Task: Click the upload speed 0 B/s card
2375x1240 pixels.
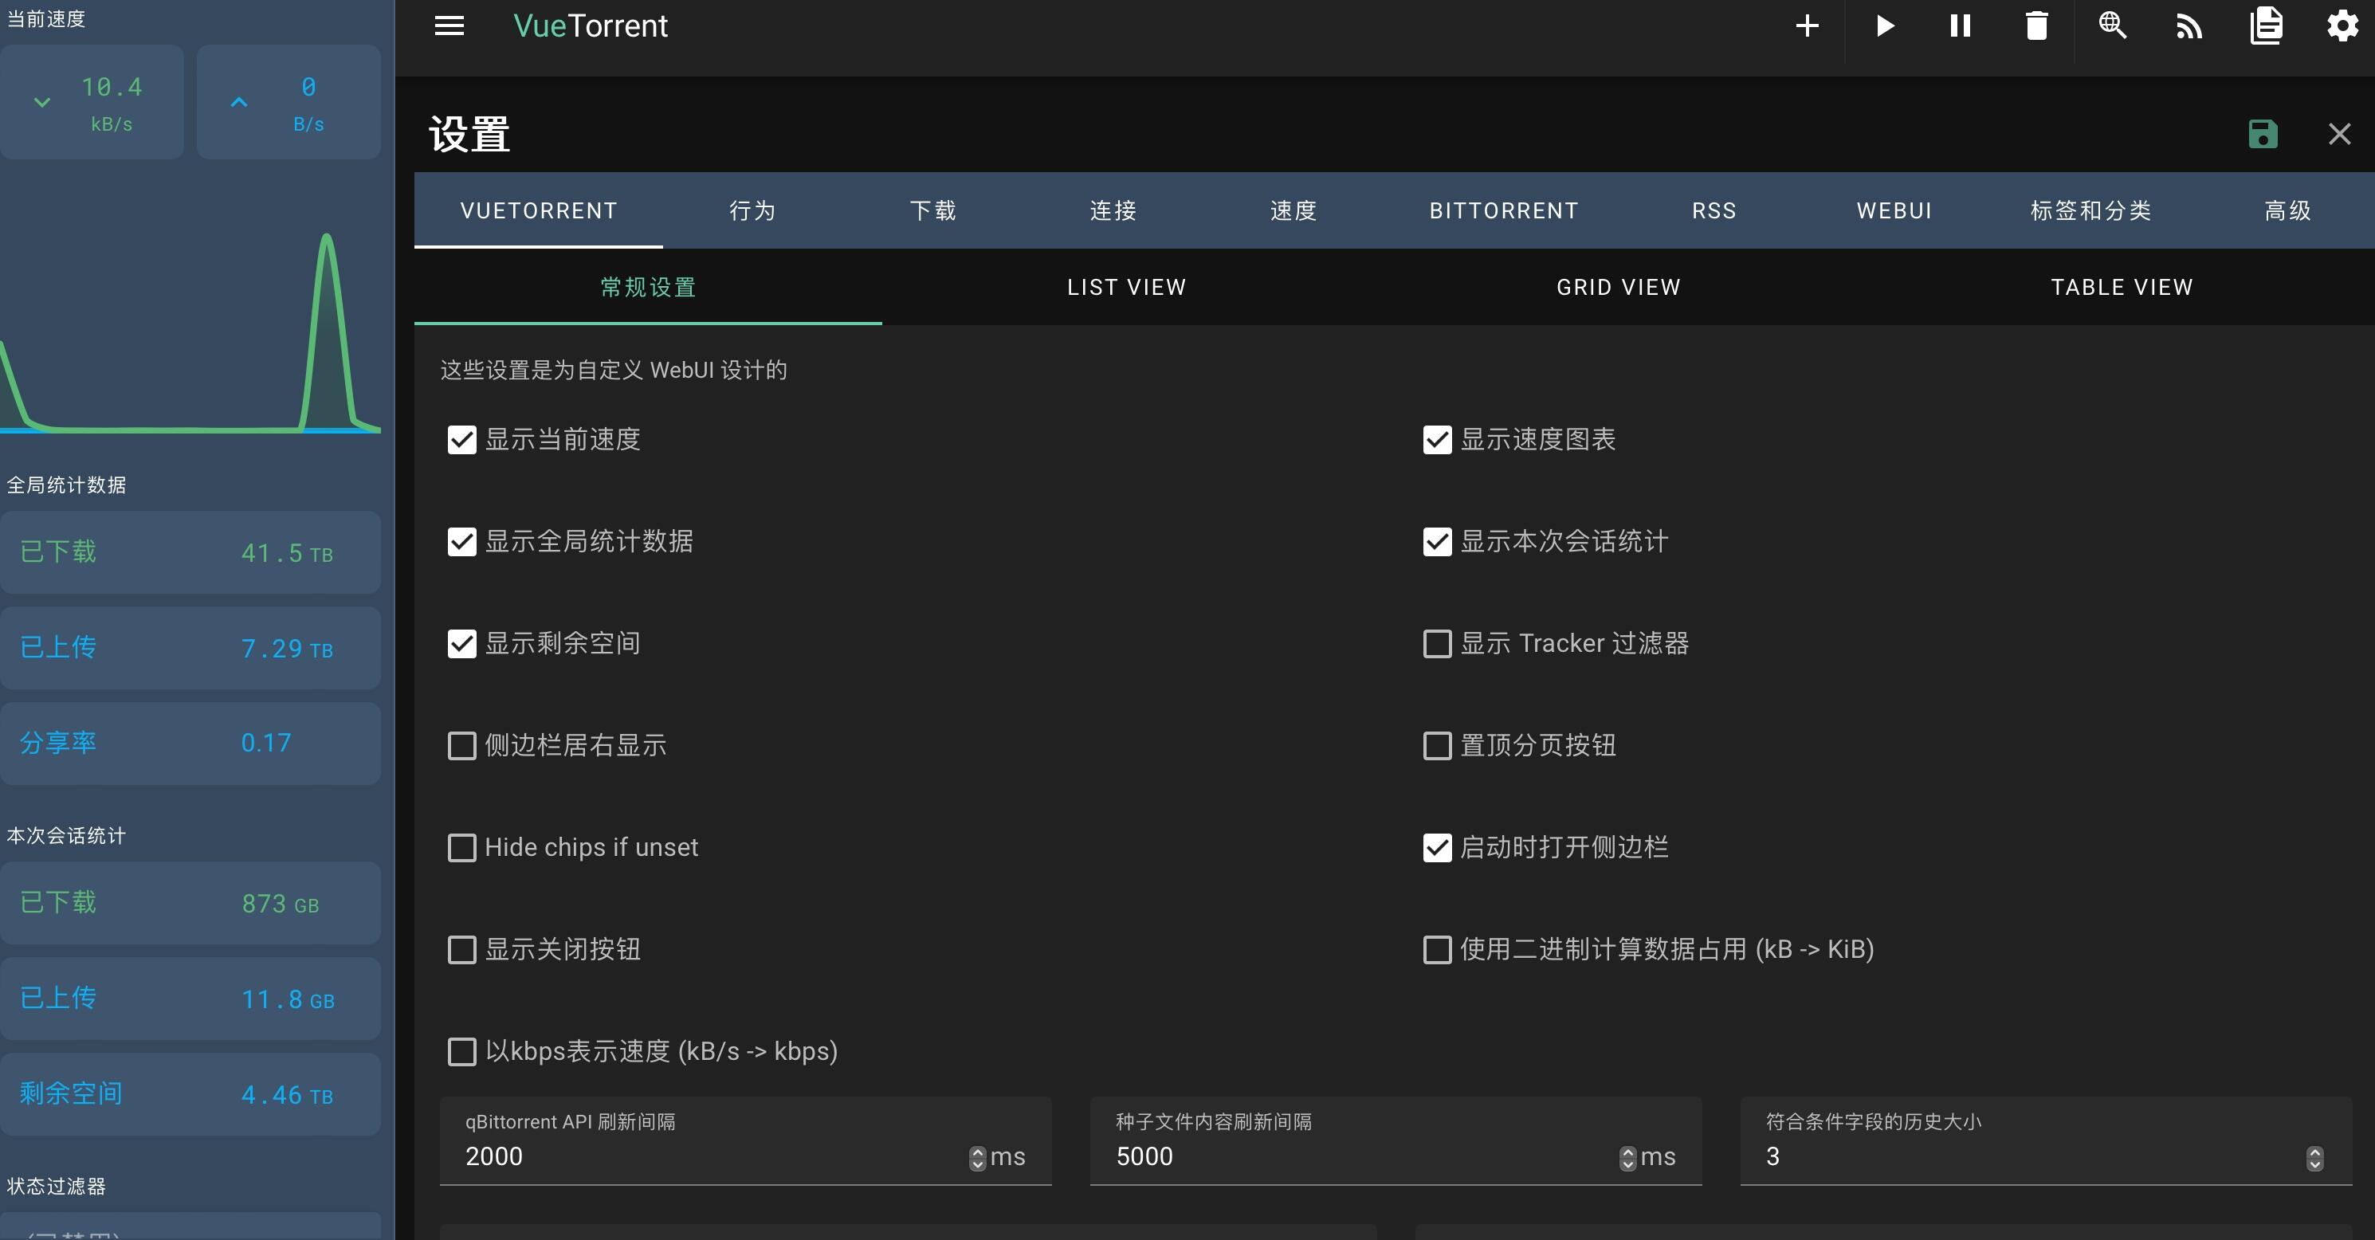Action: (x=289, y=102)
